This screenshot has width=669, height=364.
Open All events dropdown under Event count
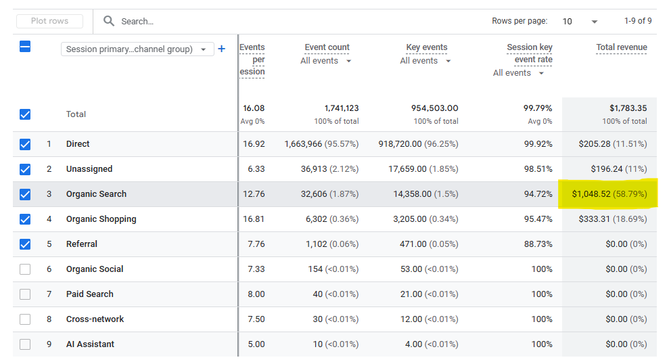(326, 61)
